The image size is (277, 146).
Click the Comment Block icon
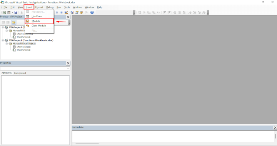[x=180, y=12]
